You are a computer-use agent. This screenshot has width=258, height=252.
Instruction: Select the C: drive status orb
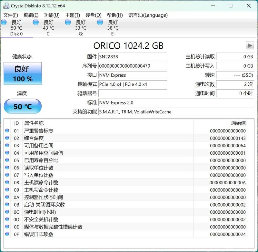click(x=36, y=22)
